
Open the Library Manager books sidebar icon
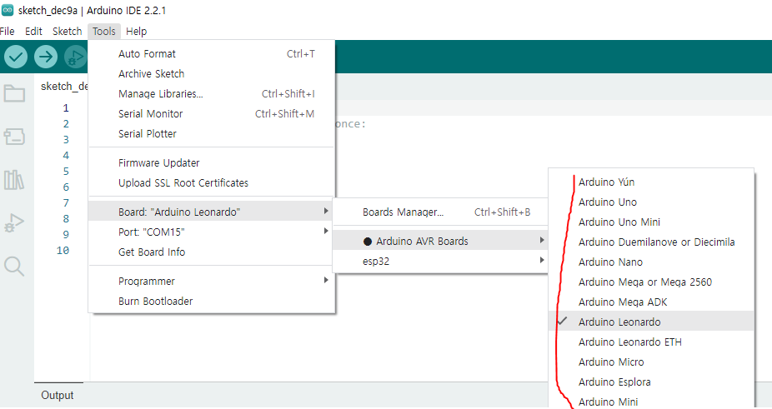tap(14, 180)
